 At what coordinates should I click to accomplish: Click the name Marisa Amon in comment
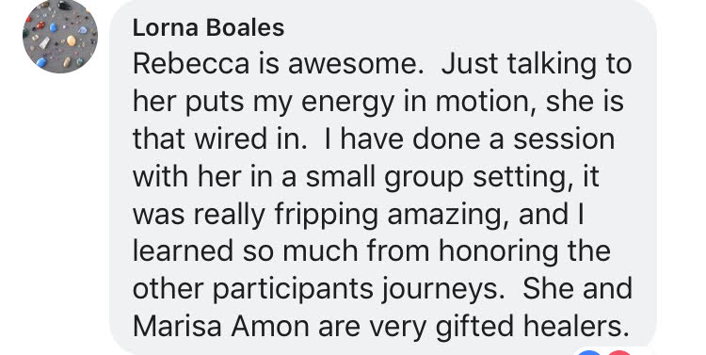coord(221,326)
